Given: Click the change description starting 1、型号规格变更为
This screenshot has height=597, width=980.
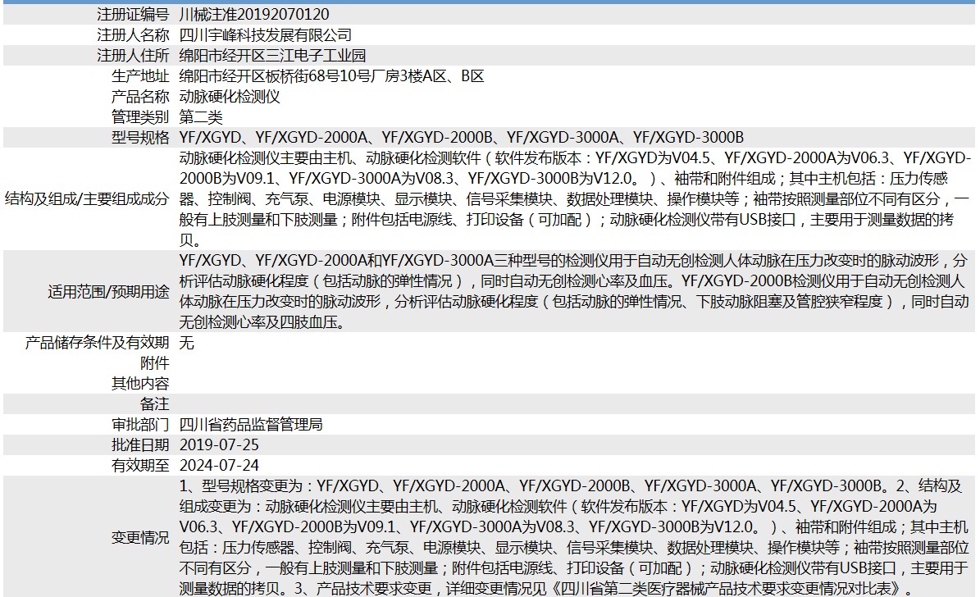Looking at the screenshot, I should [x=574, y=538].
